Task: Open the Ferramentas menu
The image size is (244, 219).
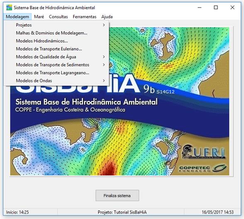Action: click(85, 17)
